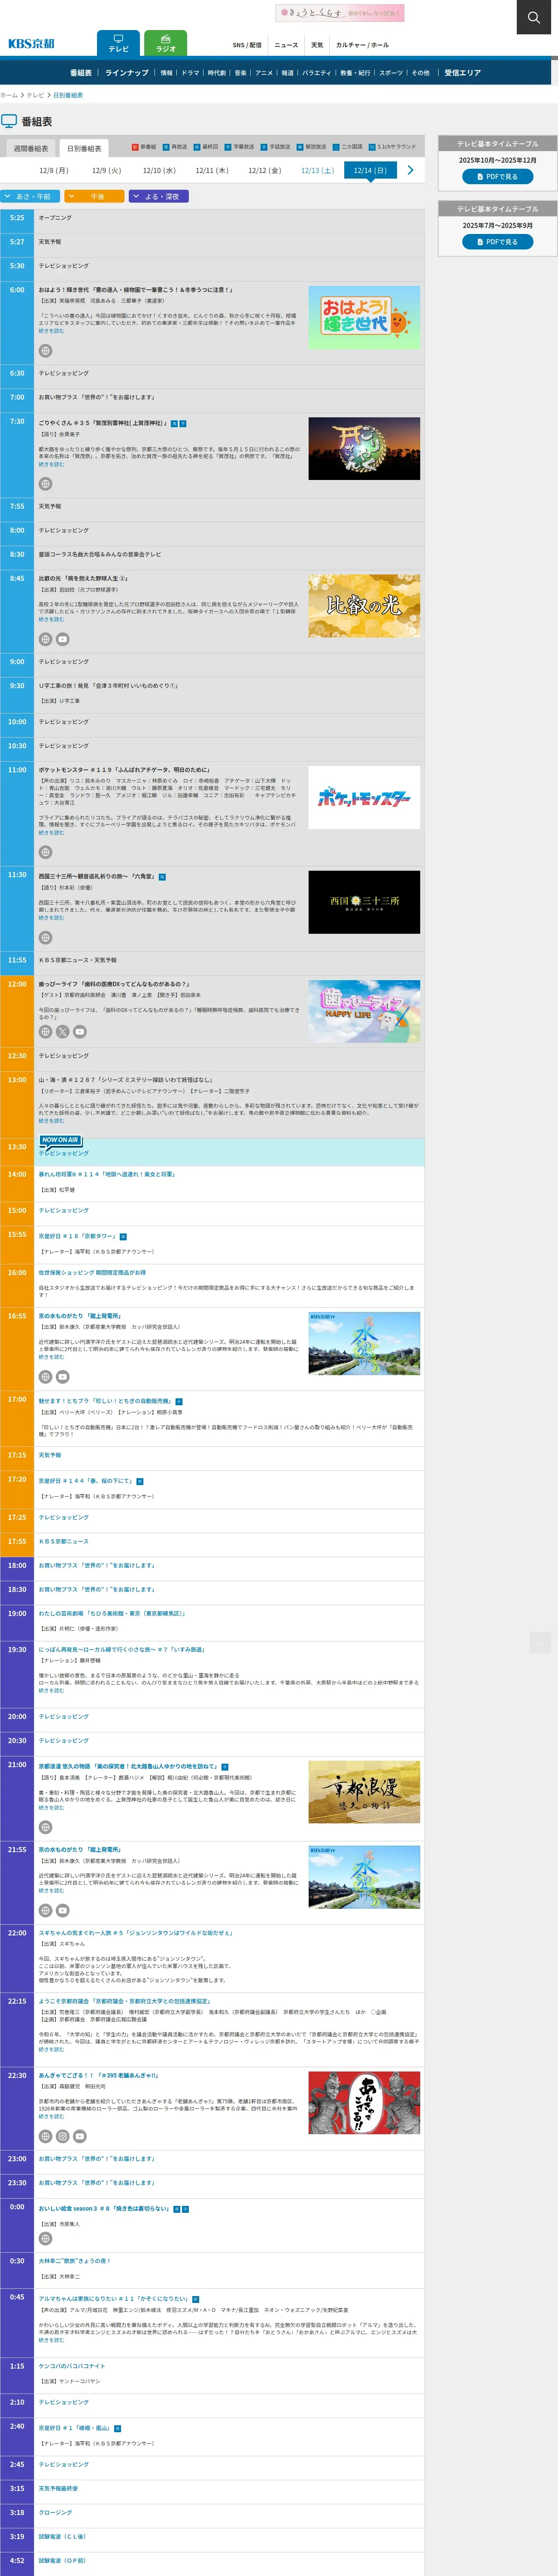Open YouTube icon for 21:55 京のものがたり
This screenshot has width=558, height=2576.
(62, 1910)
